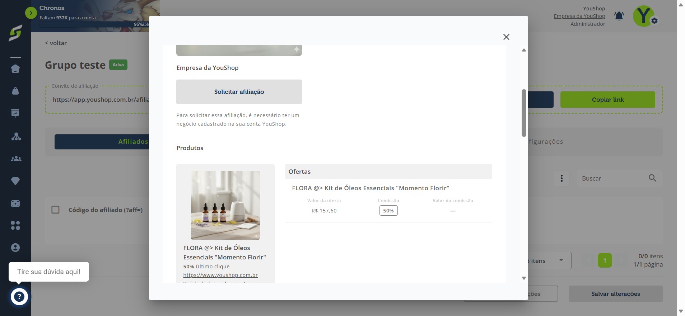The width and height of the screenshot is (685, 316).
Task: Click the Convite de afiliação link field
Action: 101,100
